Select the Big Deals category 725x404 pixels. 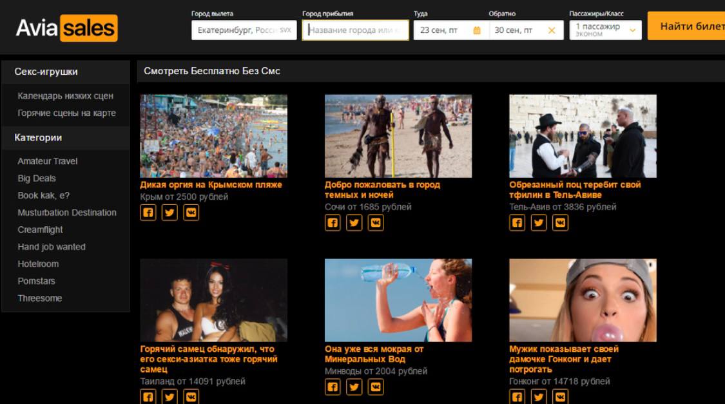(x=37, y=178)
